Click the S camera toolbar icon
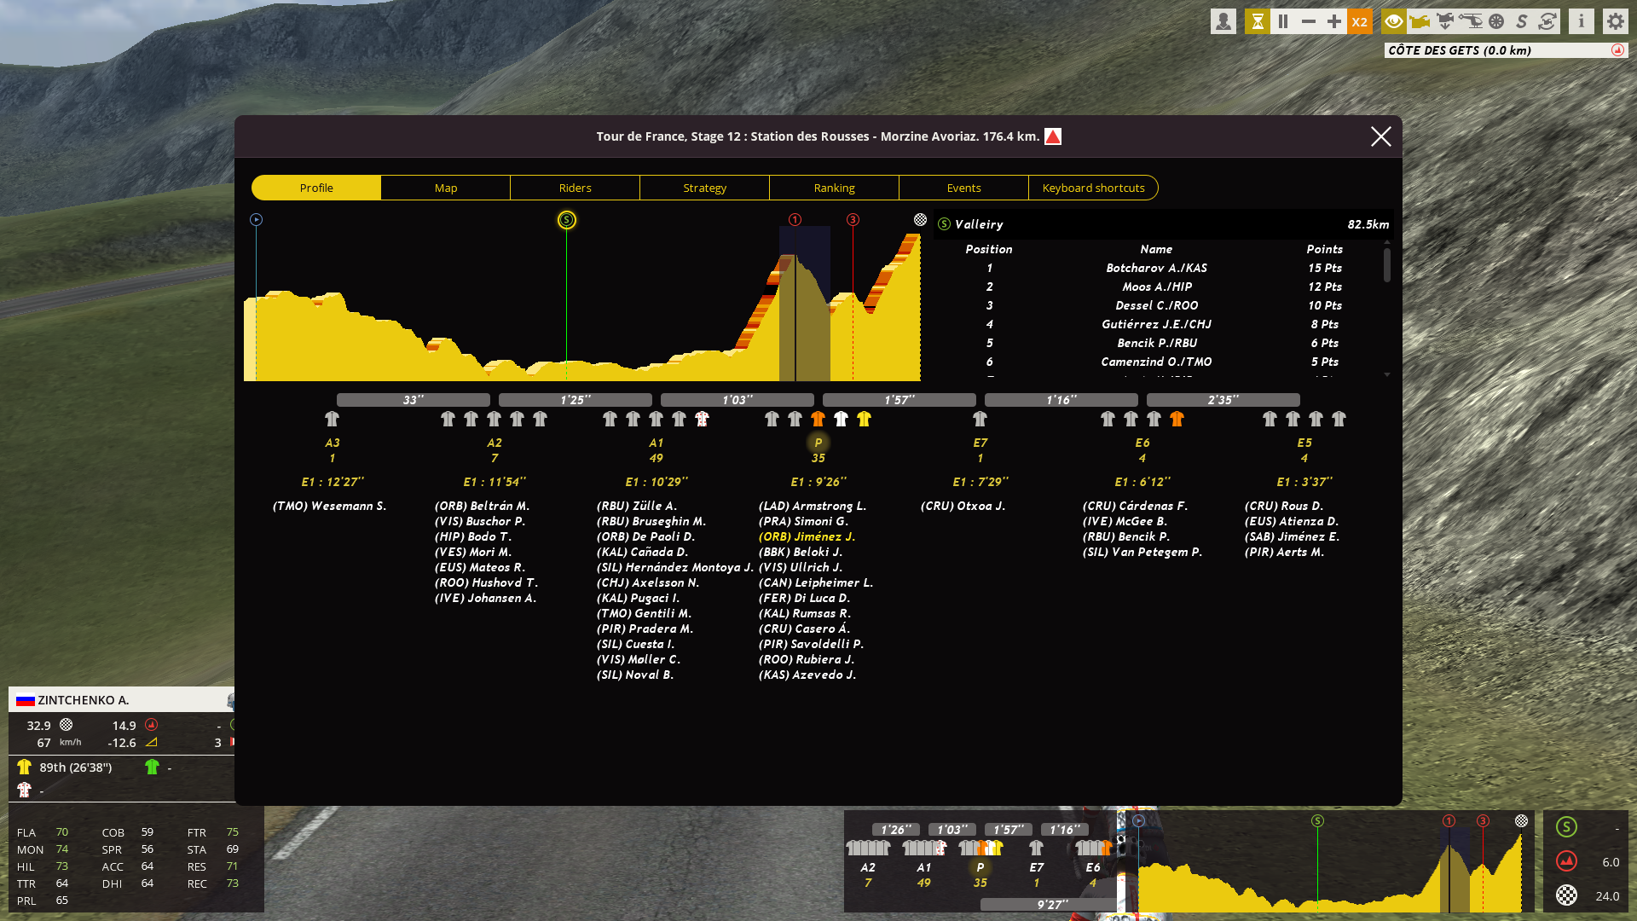The height and width of the screenshot is (921, 1637). 1522,21
